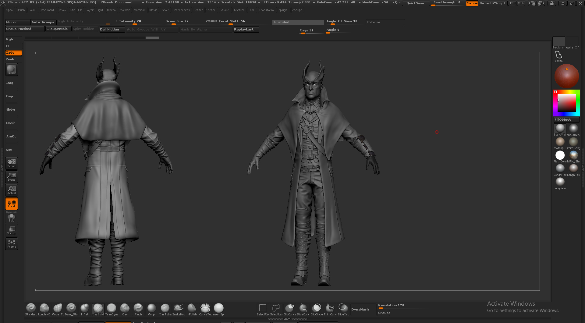The image size is (585, 323).
Task: Select the ClayBuildup brush
Action: (98, 309)
